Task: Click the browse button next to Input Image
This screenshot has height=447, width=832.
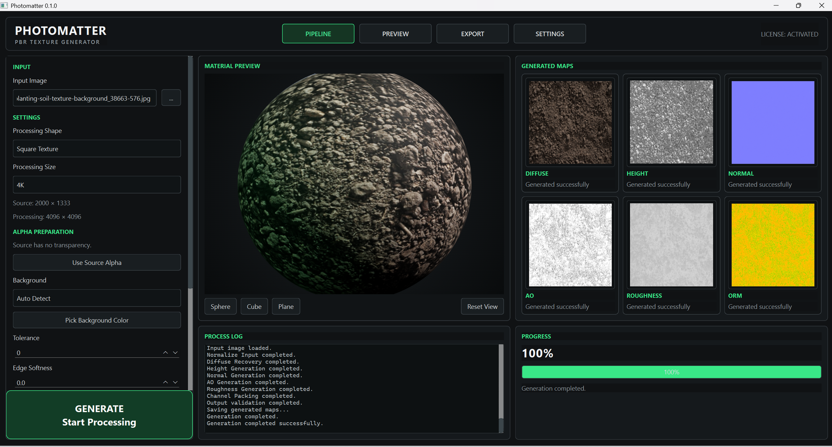Action: pos(171,98)
